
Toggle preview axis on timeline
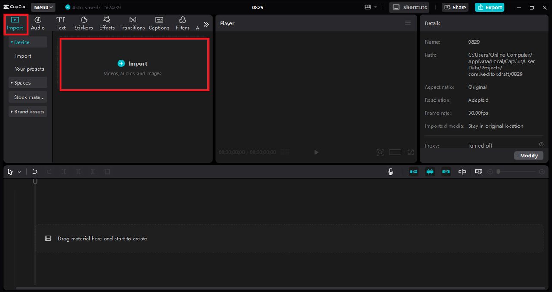tap(462, 172)
